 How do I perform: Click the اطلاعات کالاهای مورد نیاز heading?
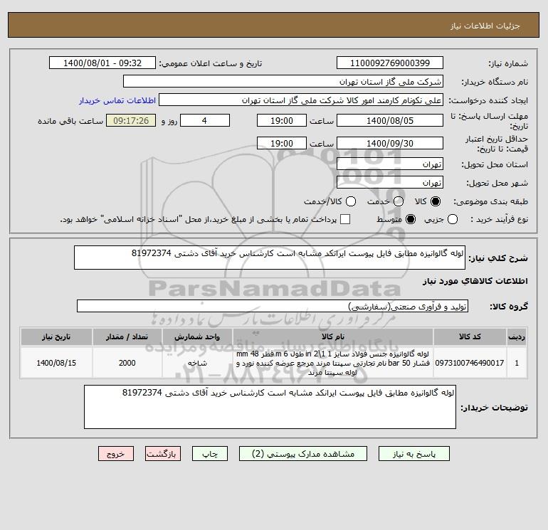pos(475,281)
